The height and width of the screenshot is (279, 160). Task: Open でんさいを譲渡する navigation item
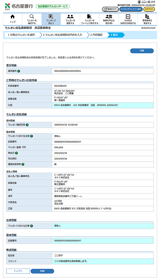[x=70, y=19]
